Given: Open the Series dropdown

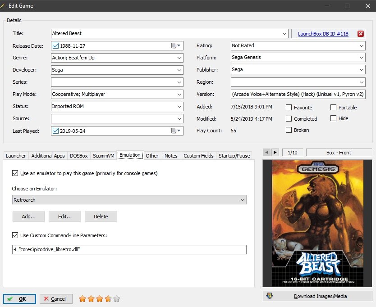Looking at the screenshot, I should click(x=179, y=82).
